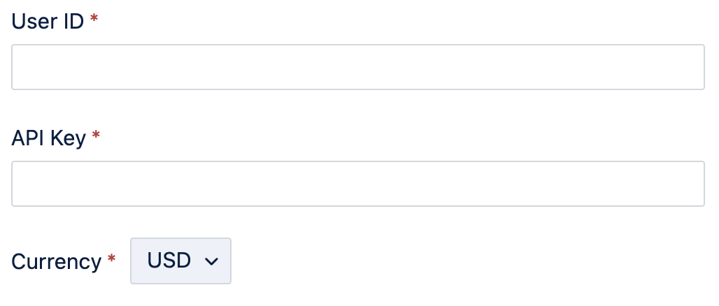Click the right end of API Key field
The width and height of the screenshot is (719, 306).
pos(695,184)
